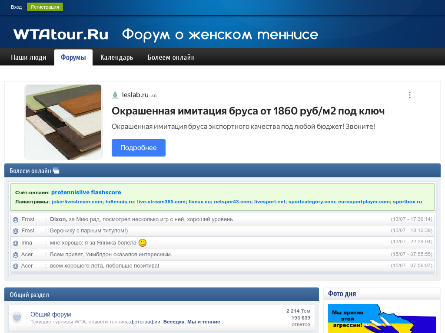Click the pop-out icon beside Болеем онлайн
Image resolution: width=445 pixels, height=333 pixels.
click(x=56, y=171)
